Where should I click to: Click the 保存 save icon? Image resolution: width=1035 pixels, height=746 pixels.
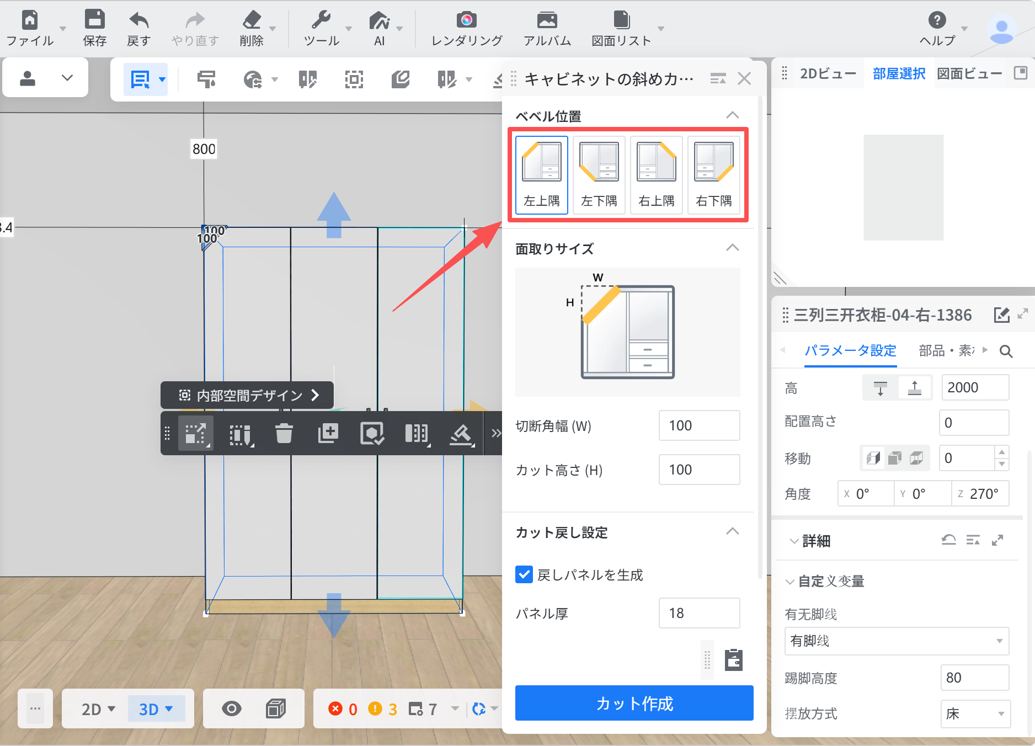pyautogui.click(x=94, y=20)
